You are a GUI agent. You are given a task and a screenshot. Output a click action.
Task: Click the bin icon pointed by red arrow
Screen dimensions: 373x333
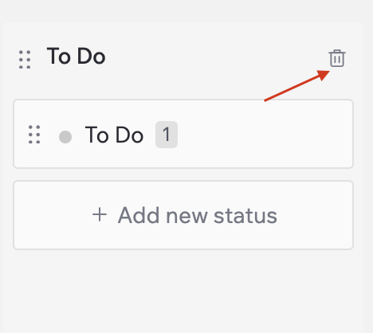337,58
